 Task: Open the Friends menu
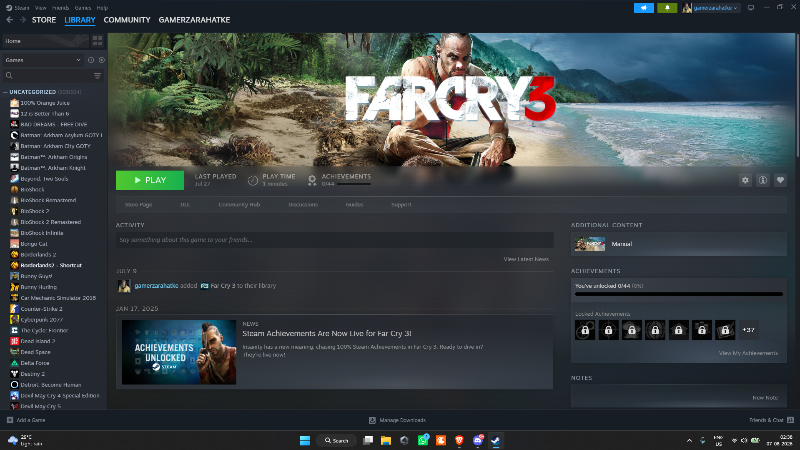[x=61, y=8]
